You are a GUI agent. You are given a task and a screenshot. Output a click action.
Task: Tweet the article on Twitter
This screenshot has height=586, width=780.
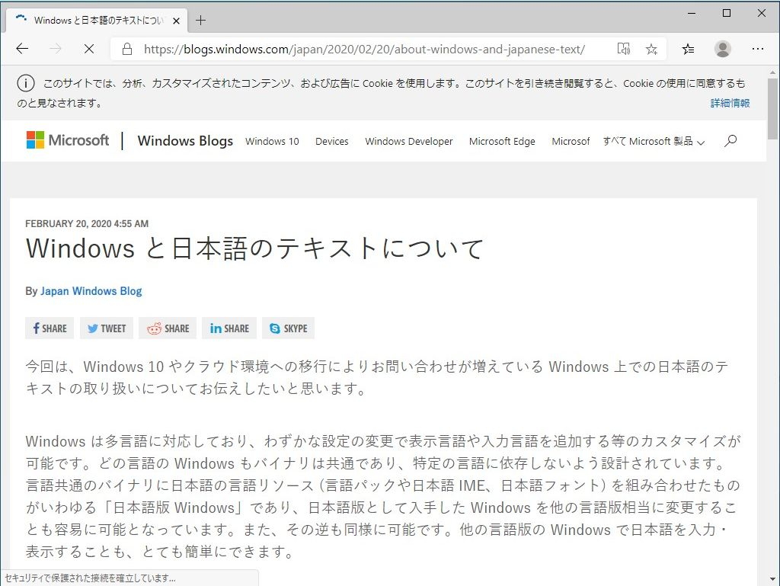pyautogui.click(x=107, y=328)
